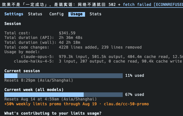183x116 pixels.
Task: Click the 67% used label
Action: (x=135, y=95)
